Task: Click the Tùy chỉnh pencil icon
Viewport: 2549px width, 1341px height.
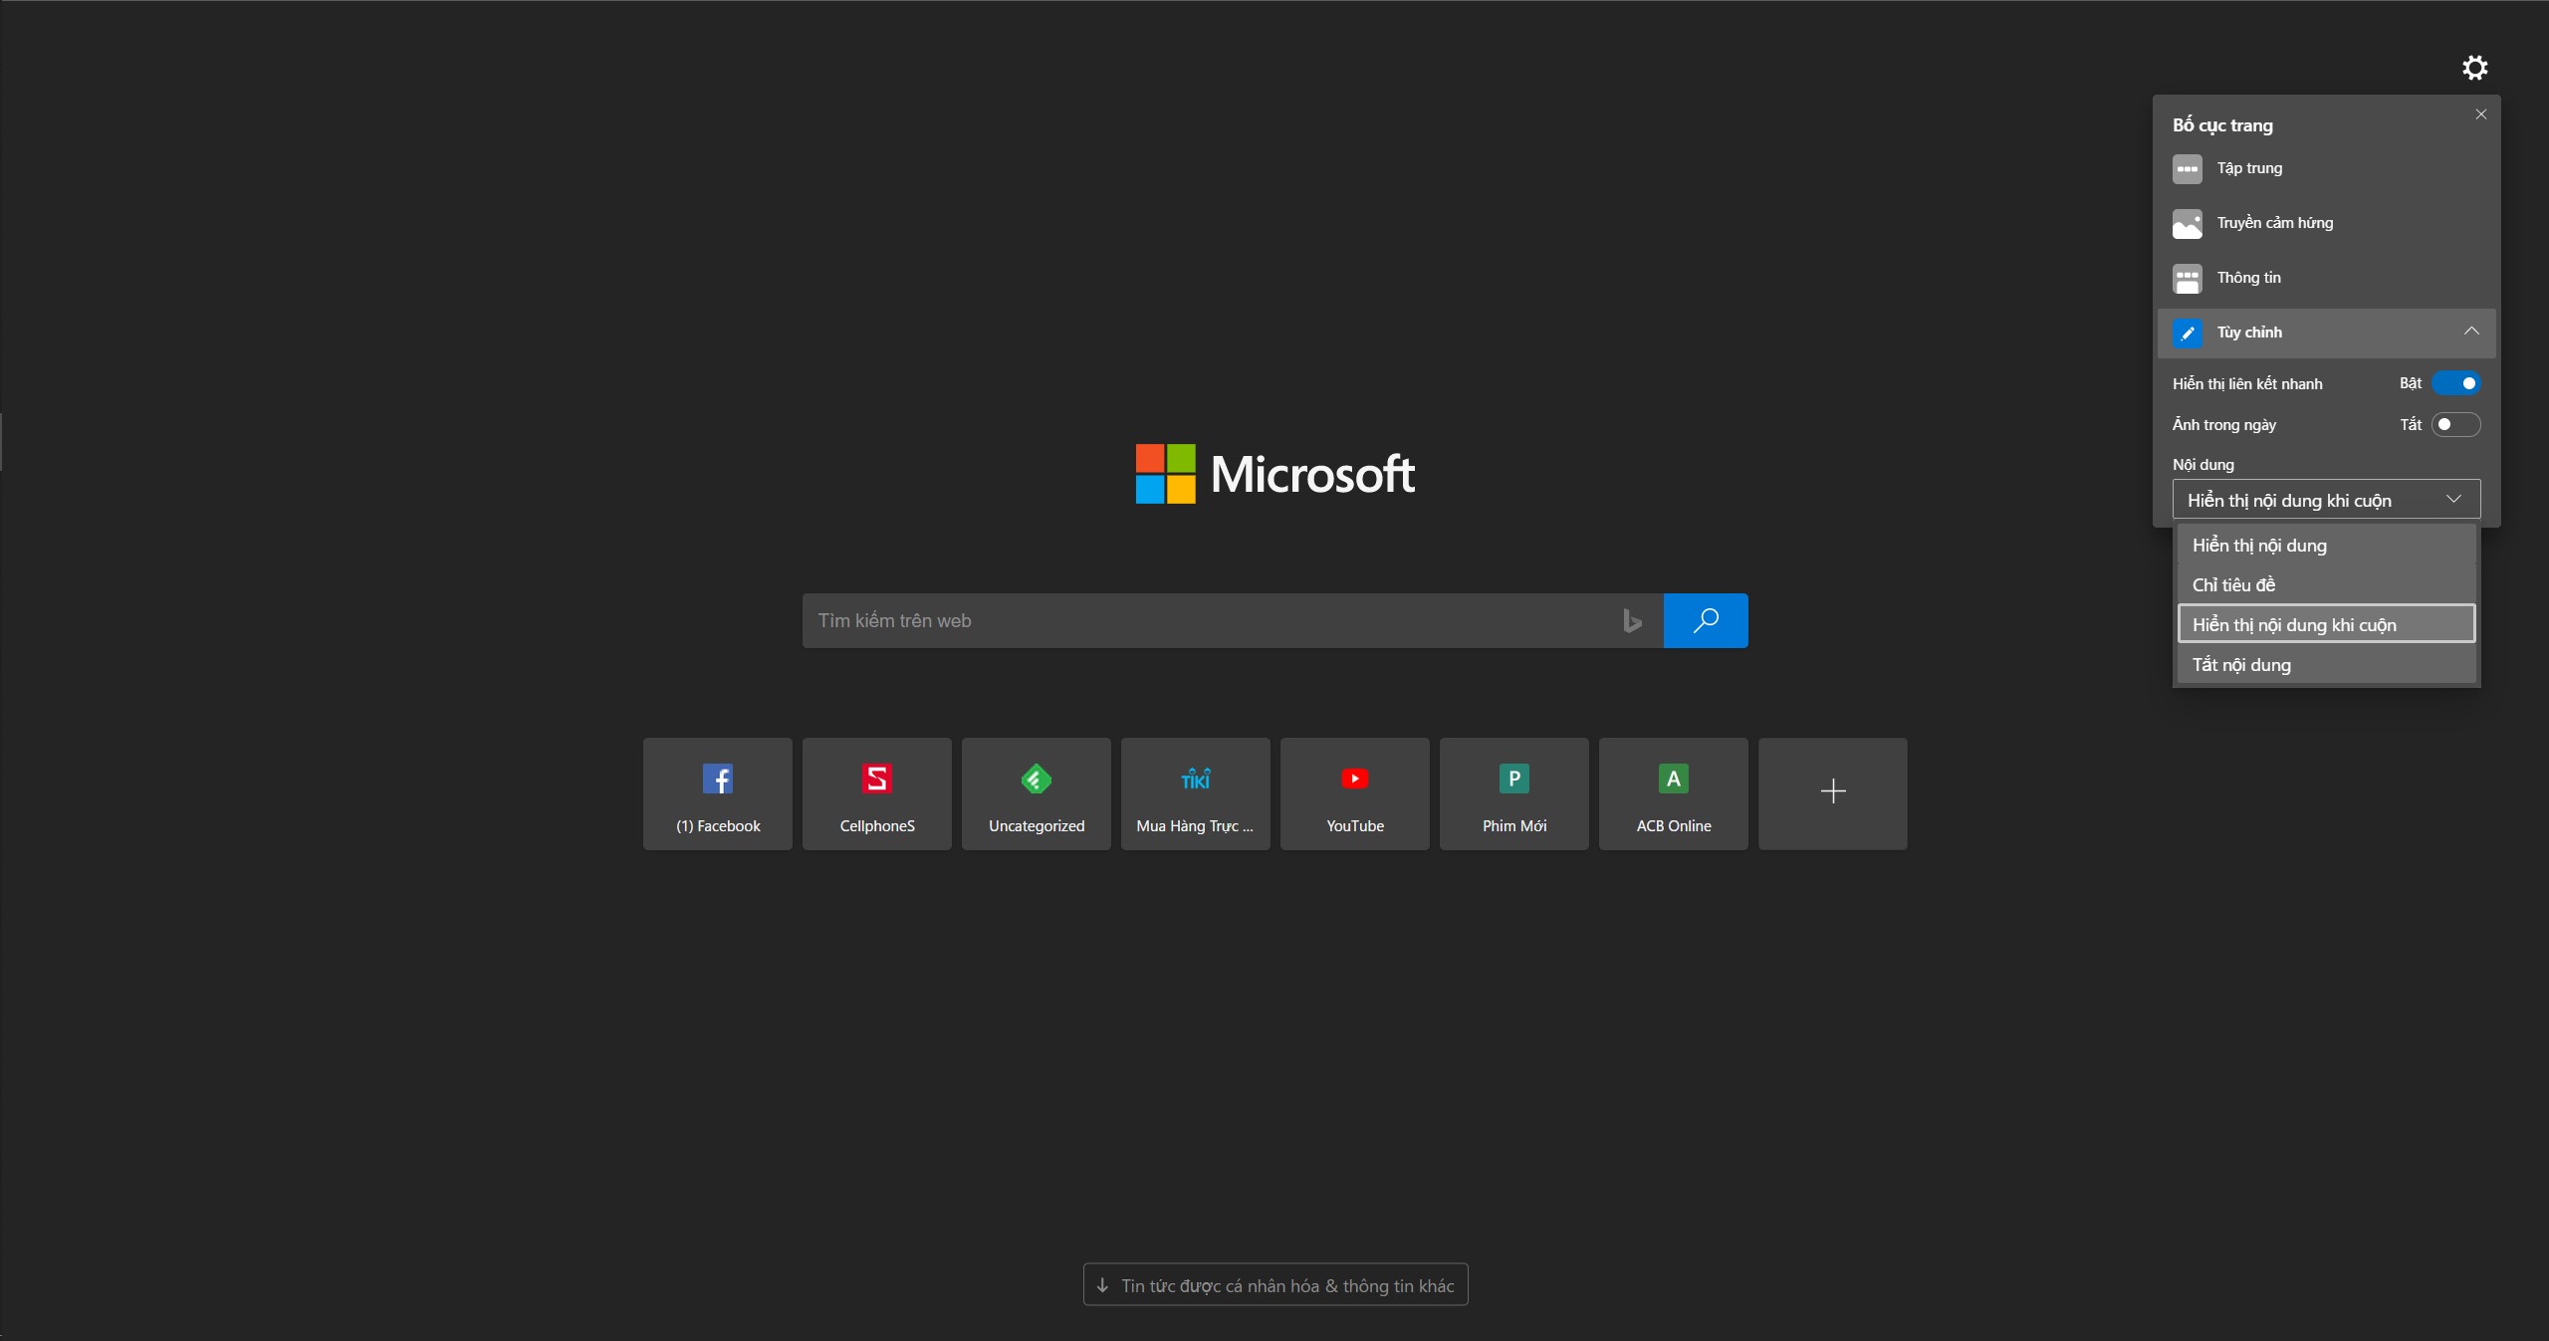Action: pos(2187,334)
